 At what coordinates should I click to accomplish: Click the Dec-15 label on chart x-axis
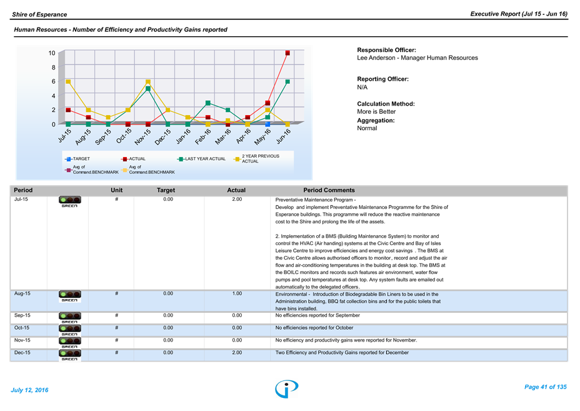(x=162, y=136)
